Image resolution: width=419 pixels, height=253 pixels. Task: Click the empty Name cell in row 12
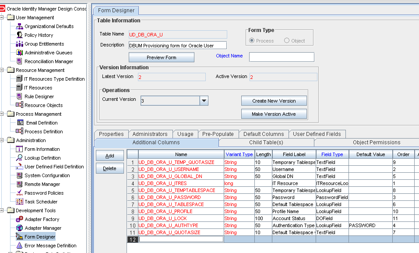(x=181, y=239)
